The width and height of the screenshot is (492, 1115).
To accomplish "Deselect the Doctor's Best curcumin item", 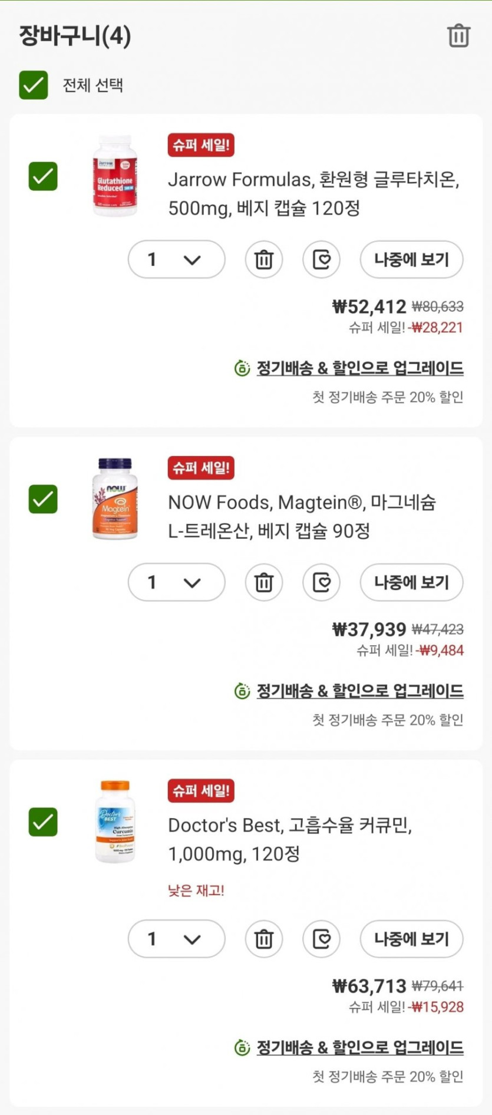I will pyautogui.click(x=43, y=822).
